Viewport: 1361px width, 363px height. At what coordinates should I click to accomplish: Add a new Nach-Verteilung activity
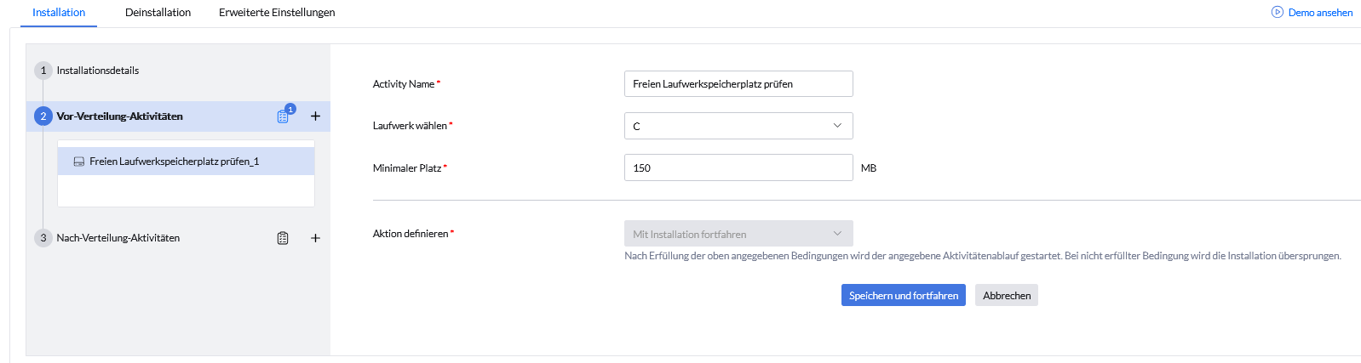pos(315,238)
